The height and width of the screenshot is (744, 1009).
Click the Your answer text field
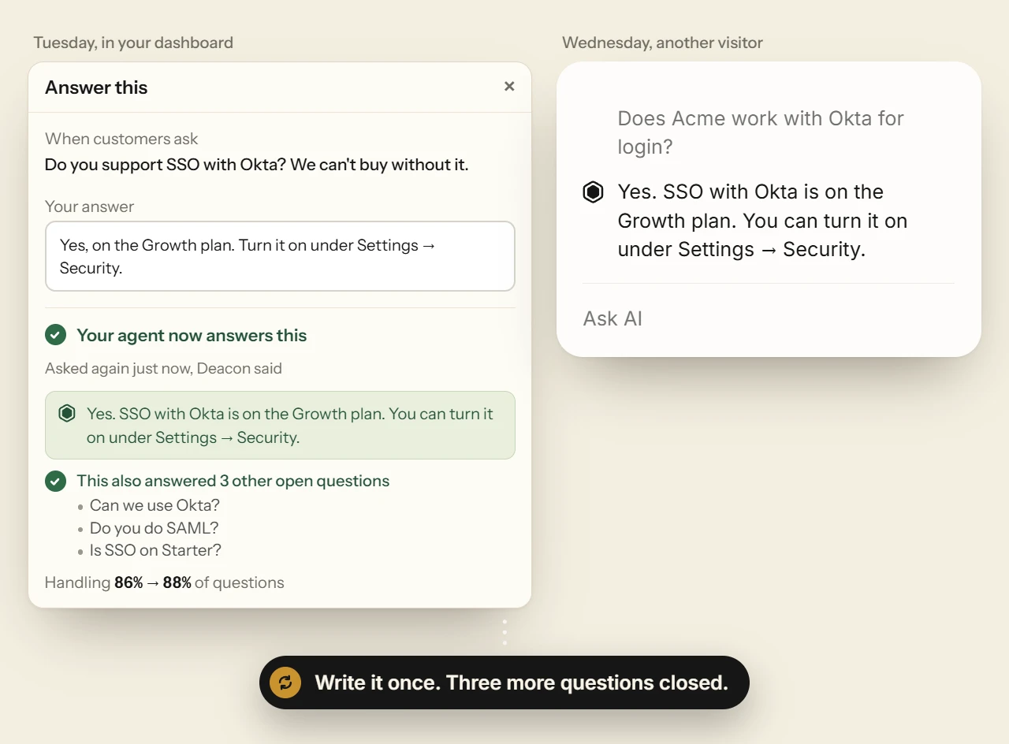point(280,256)
